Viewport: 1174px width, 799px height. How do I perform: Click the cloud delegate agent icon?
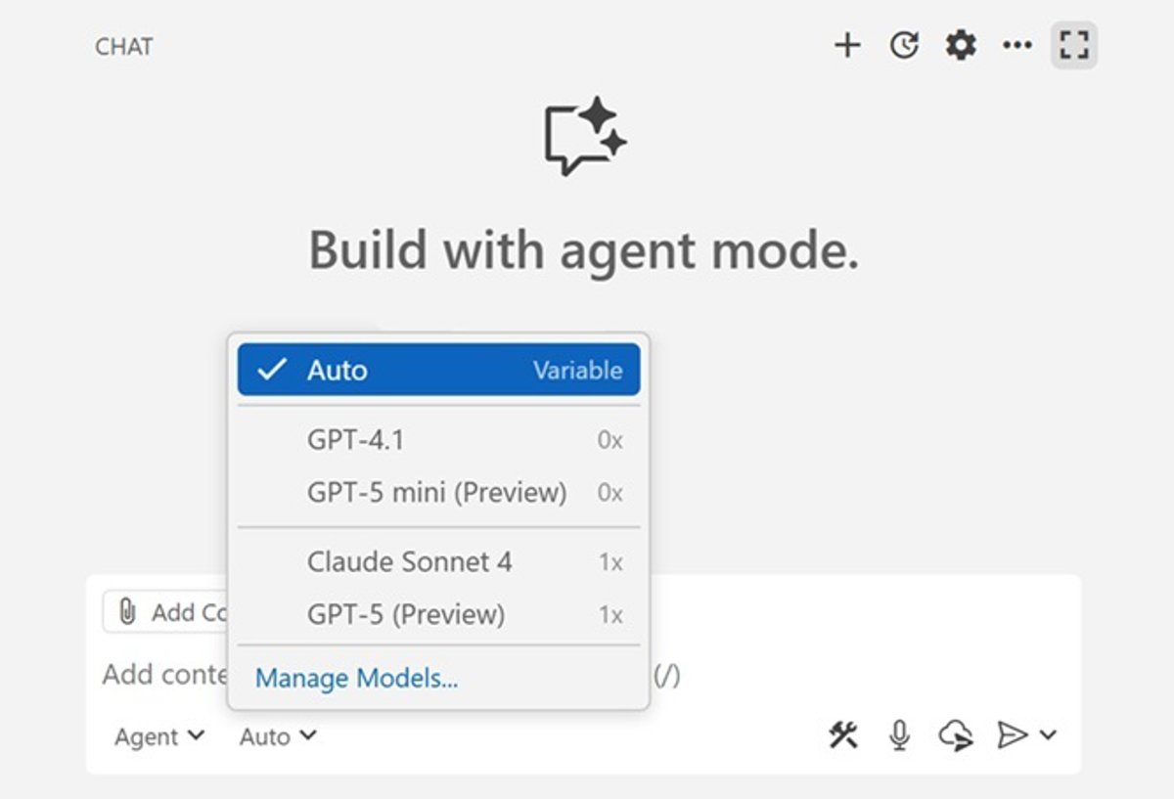pyautogui.click(x=955, y=735)
